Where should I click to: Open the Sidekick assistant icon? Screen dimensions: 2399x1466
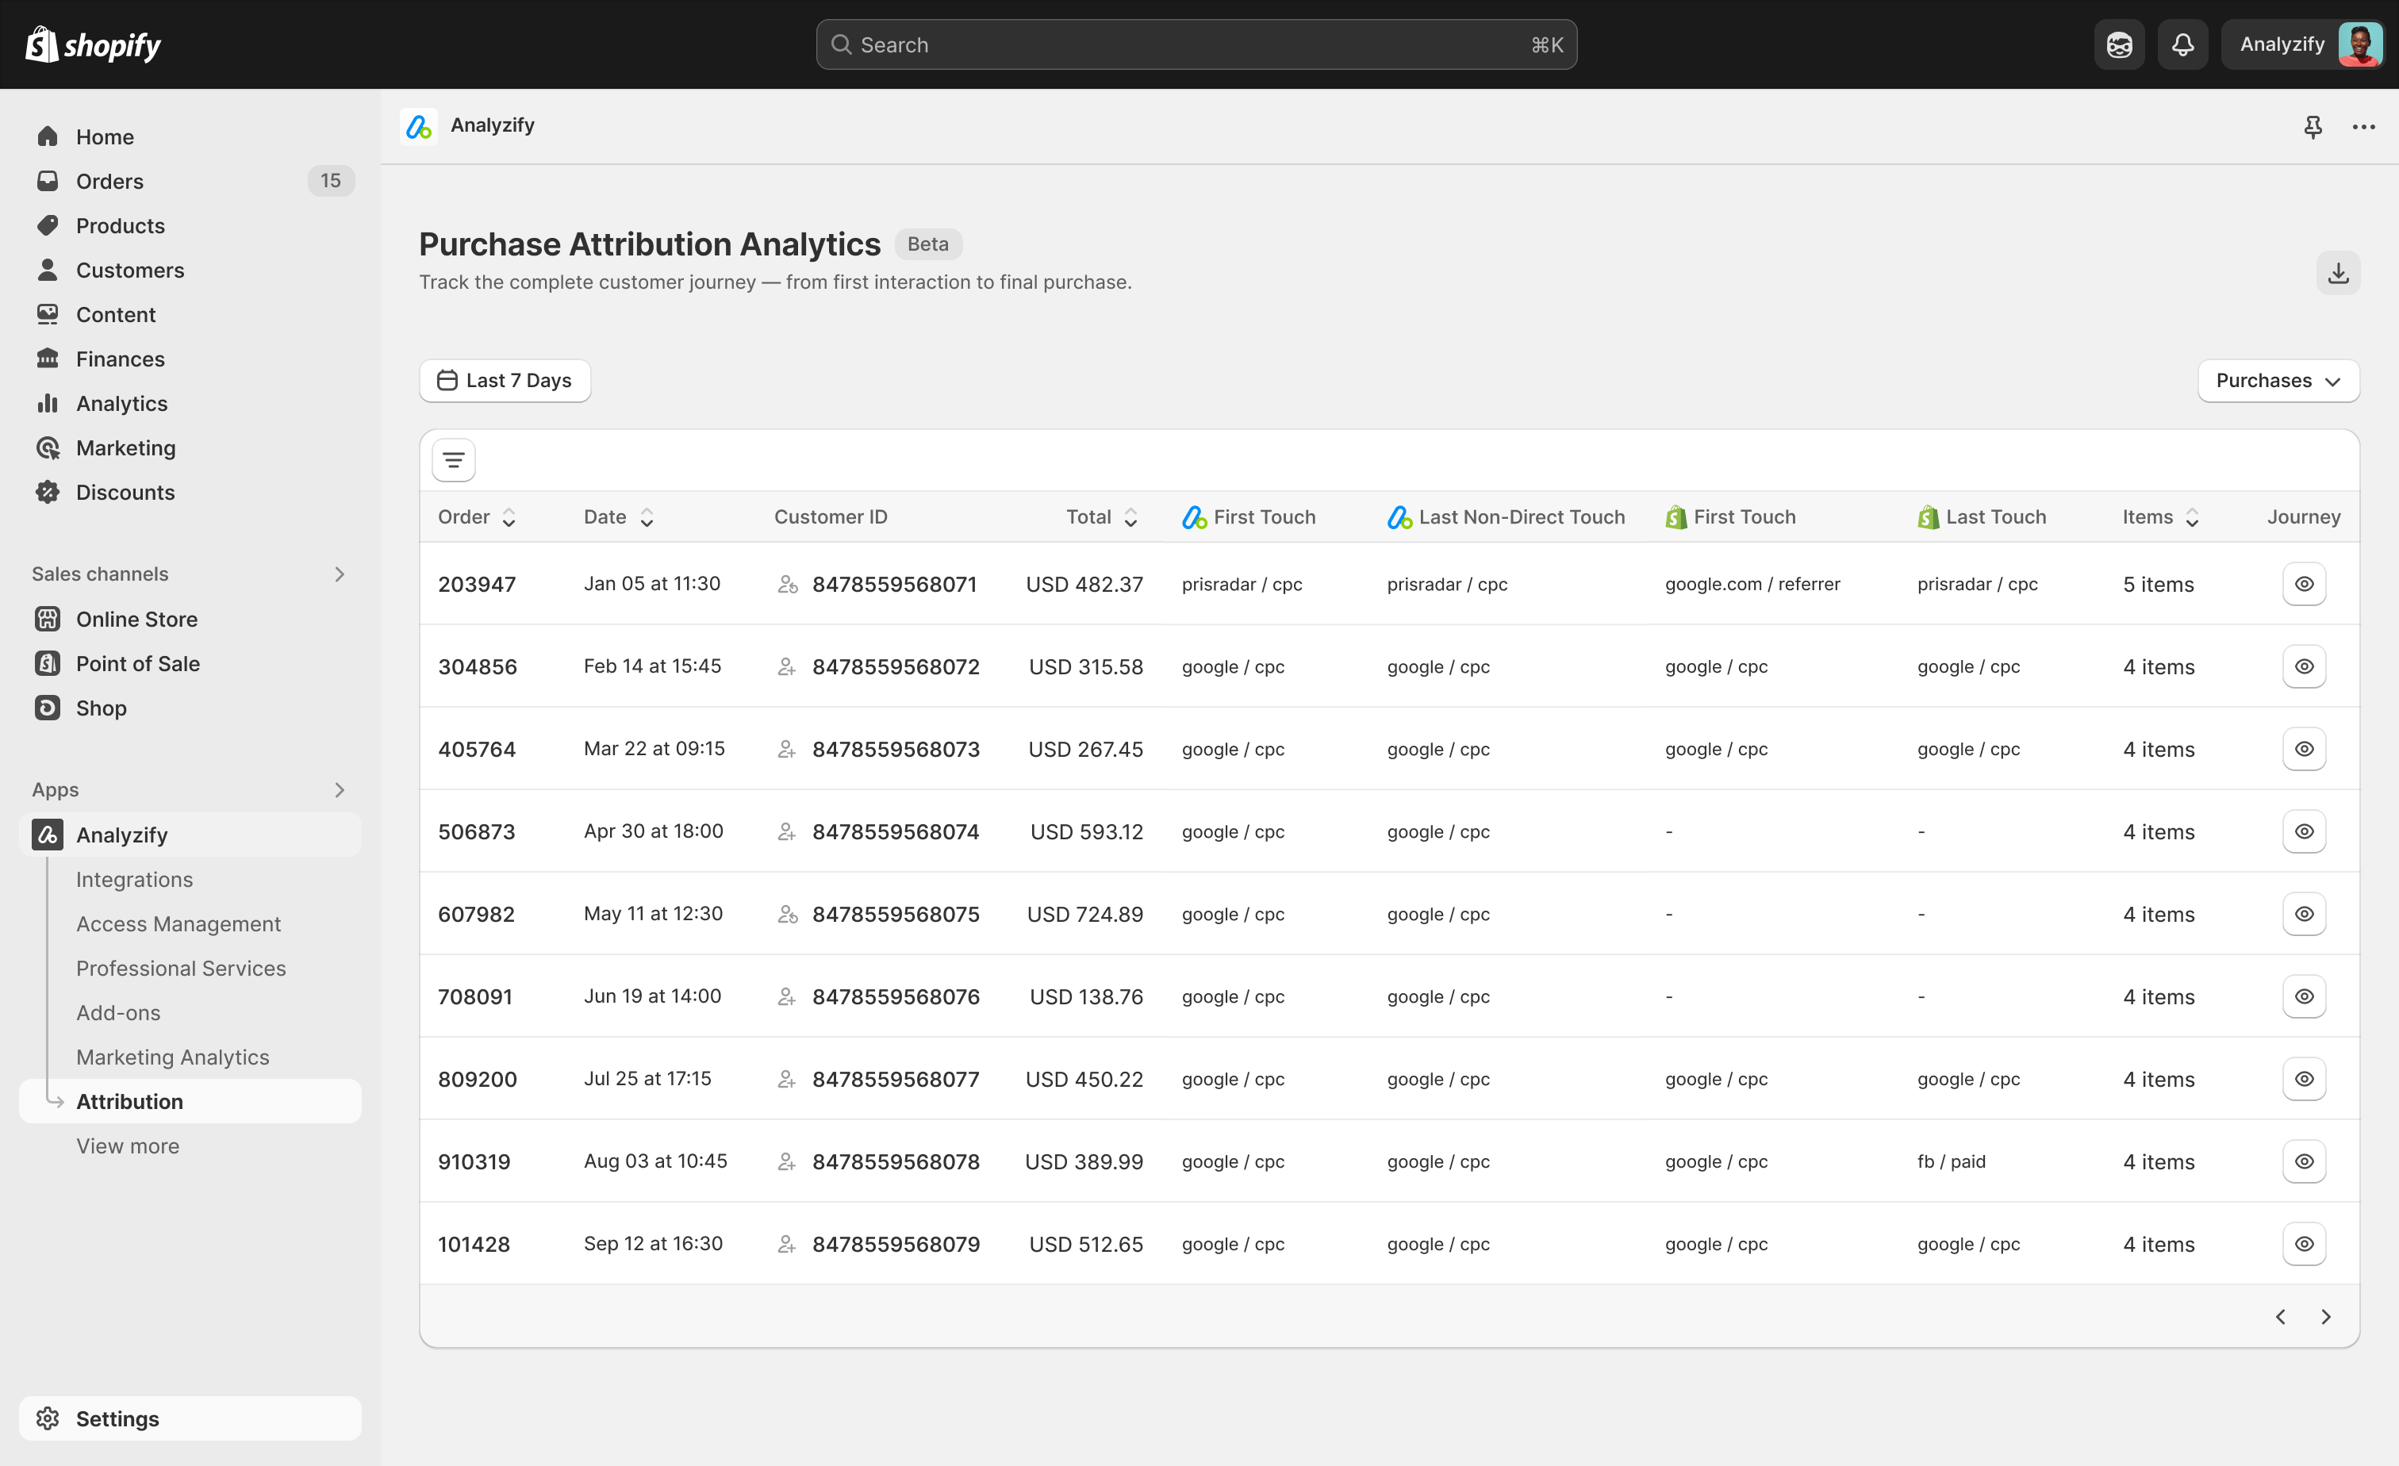[x=2119, y=44]
